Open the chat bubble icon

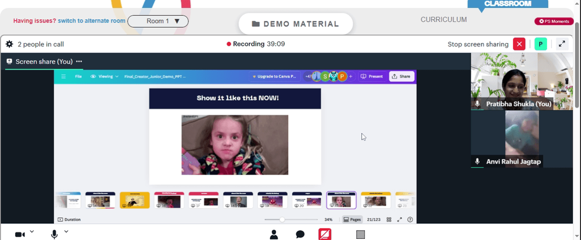pos(300,234)
